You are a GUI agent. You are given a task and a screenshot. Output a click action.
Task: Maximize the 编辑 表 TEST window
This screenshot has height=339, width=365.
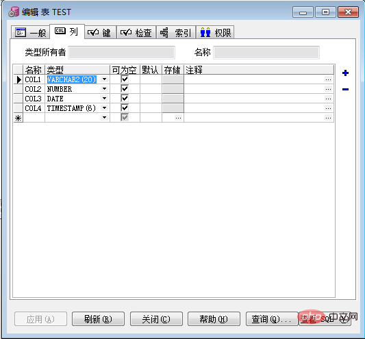pos(325,12)
